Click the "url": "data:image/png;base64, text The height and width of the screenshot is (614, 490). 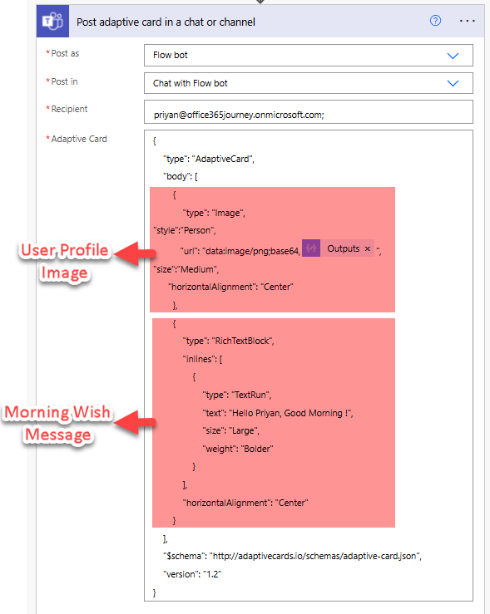pyautogui.click(x=240, y=251)
